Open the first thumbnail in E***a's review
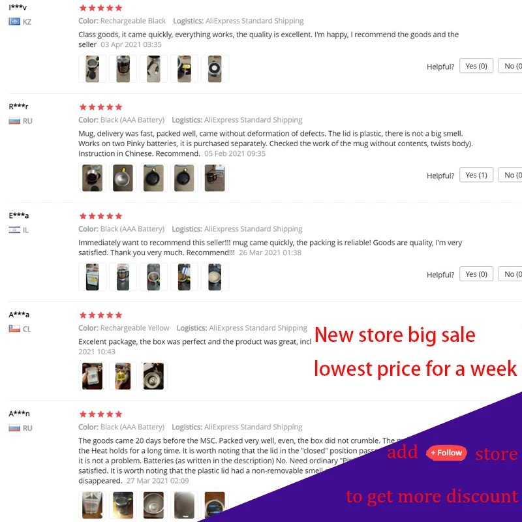Screen dimensions: 522x522 [92, 277]
